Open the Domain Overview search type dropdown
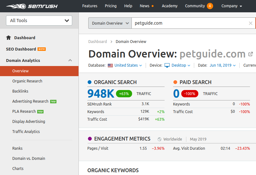Viewport: 256px width, 175px height. coord(110,23)
